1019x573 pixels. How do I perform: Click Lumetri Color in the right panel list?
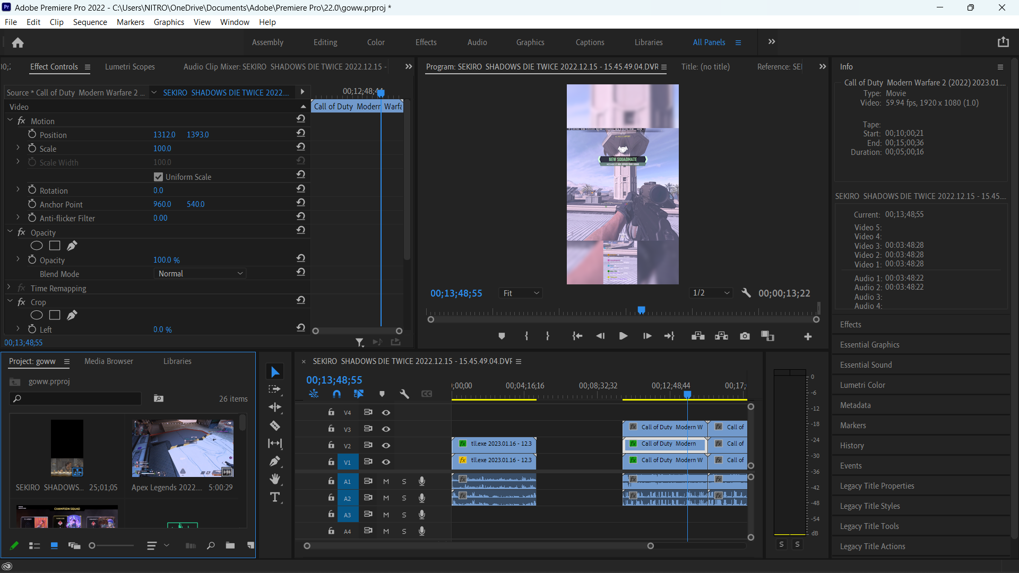[x=862, y=385]
